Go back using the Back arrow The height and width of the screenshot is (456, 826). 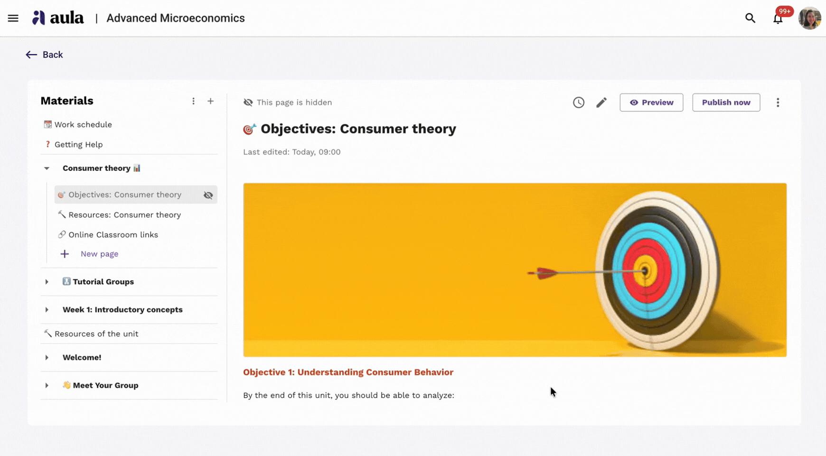coord(44,55)
